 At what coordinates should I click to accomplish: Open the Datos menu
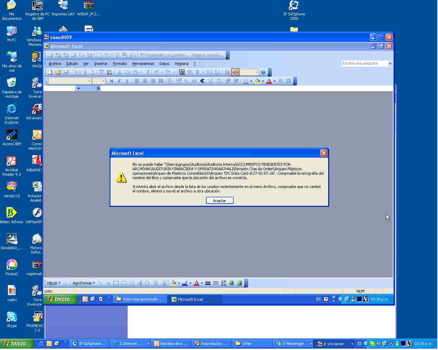point(164,64)
